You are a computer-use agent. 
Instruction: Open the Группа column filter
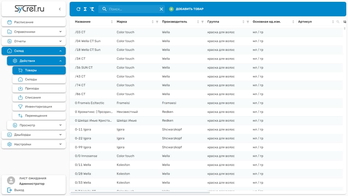coord(248,22)
